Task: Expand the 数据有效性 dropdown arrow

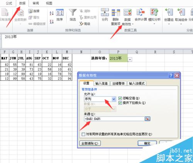Action: (133, 24)
